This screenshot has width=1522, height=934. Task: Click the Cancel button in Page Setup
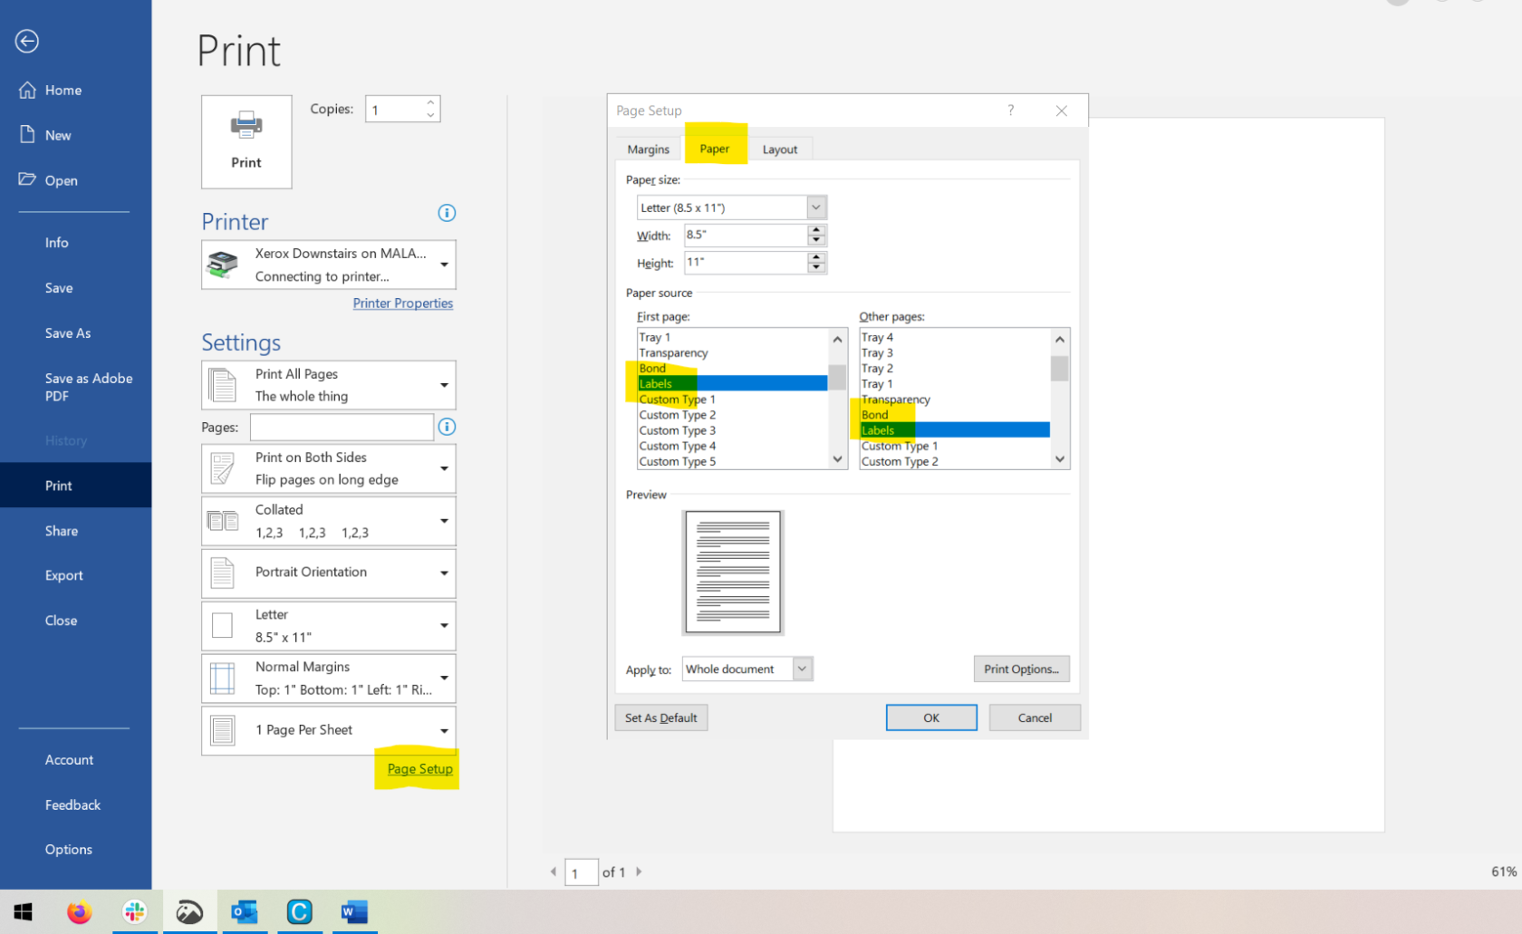[1035, 717]
